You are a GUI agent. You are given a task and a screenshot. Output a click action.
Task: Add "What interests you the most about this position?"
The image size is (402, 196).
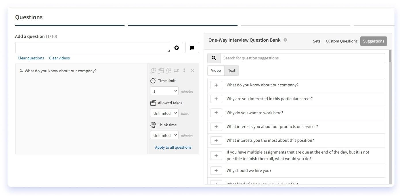[216, 140]
